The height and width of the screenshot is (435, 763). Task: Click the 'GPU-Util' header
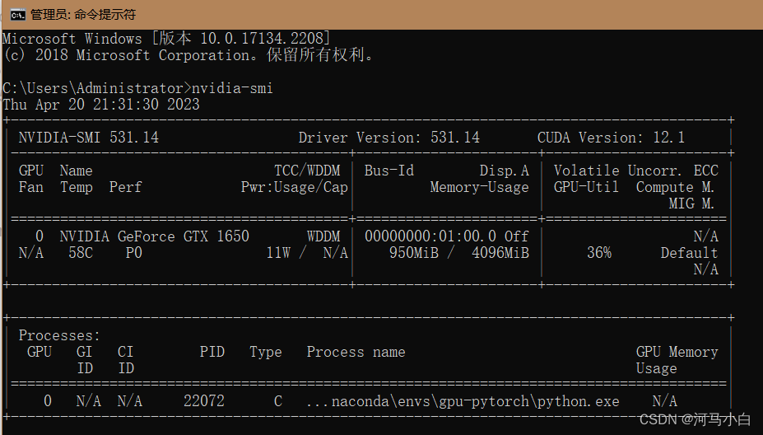586,187
